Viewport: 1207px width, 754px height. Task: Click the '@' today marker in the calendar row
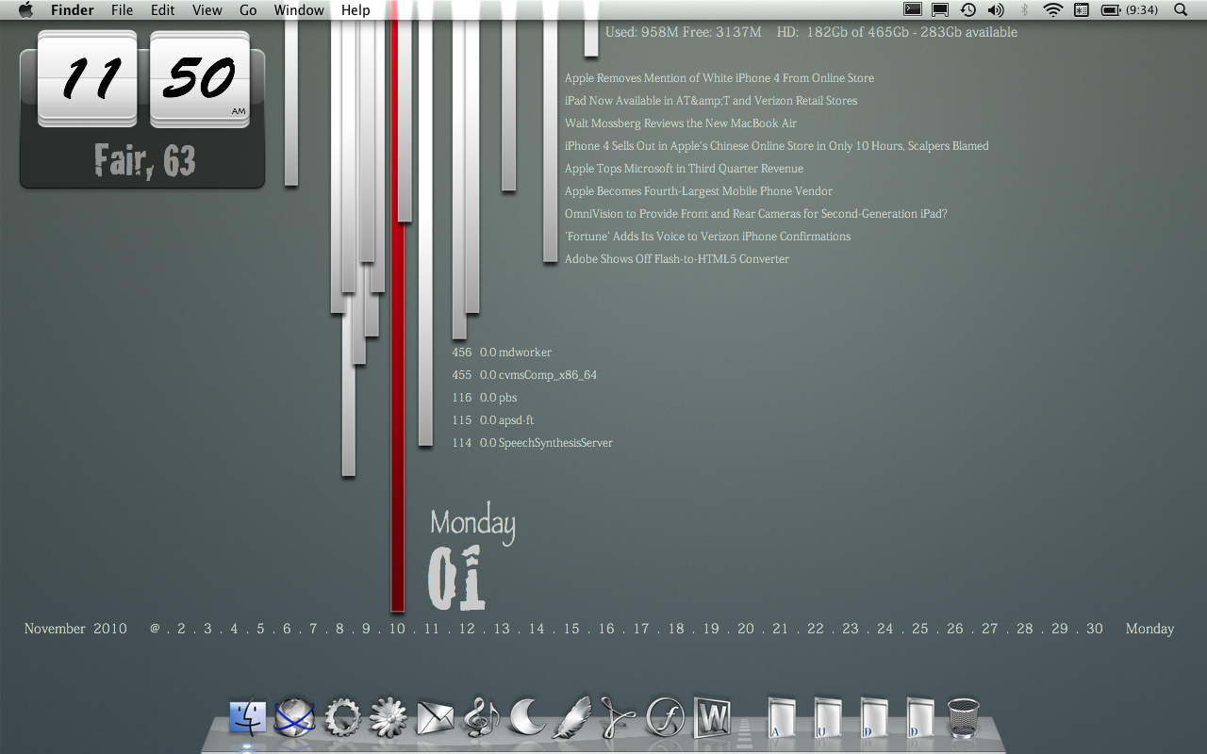(x=155, y=629)
